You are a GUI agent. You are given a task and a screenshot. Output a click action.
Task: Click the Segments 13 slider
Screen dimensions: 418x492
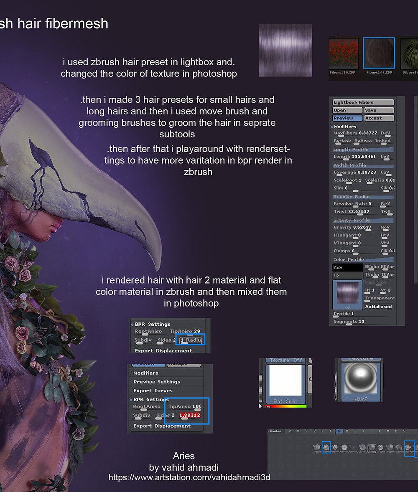pos(363,322)
